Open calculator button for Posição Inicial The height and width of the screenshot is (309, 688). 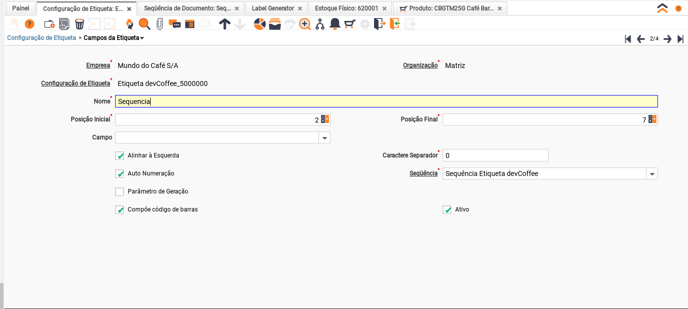click(325, 119)
